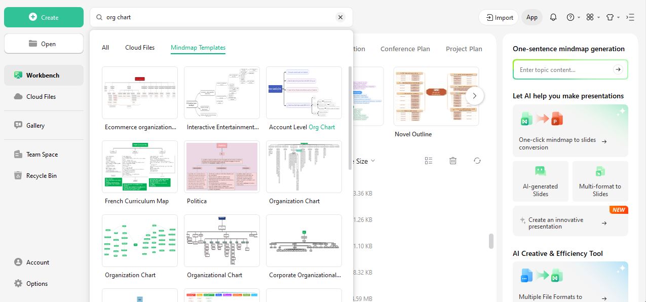Open Interactive Entertainment template thumbnail
Screen dimensions: 646x302
coord(222,93)
